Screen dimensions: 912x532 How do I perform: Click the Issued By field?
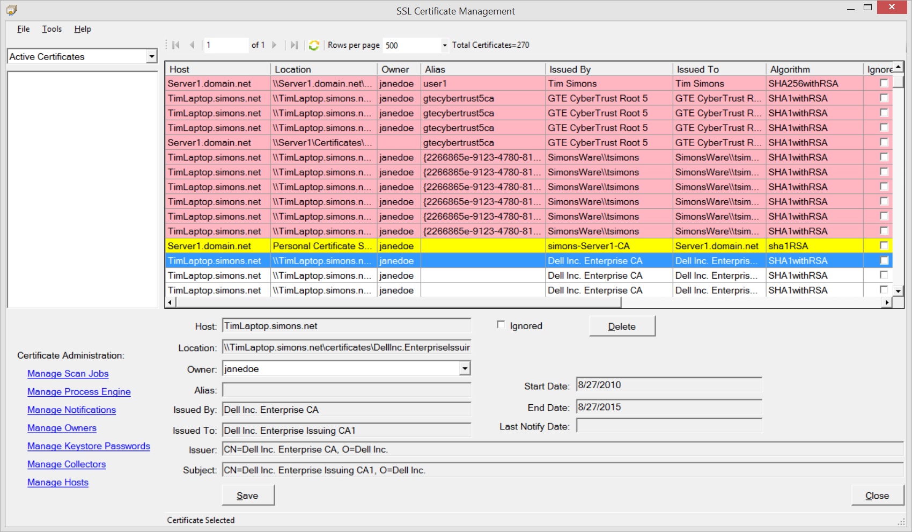point(347,410)
